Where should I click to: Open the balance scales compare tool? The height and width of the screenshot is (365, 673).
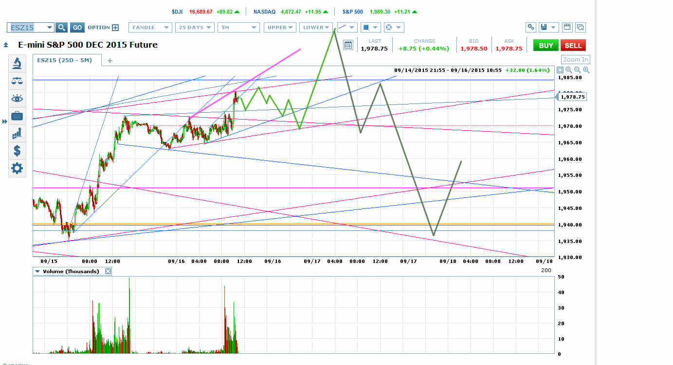[17, 81]
